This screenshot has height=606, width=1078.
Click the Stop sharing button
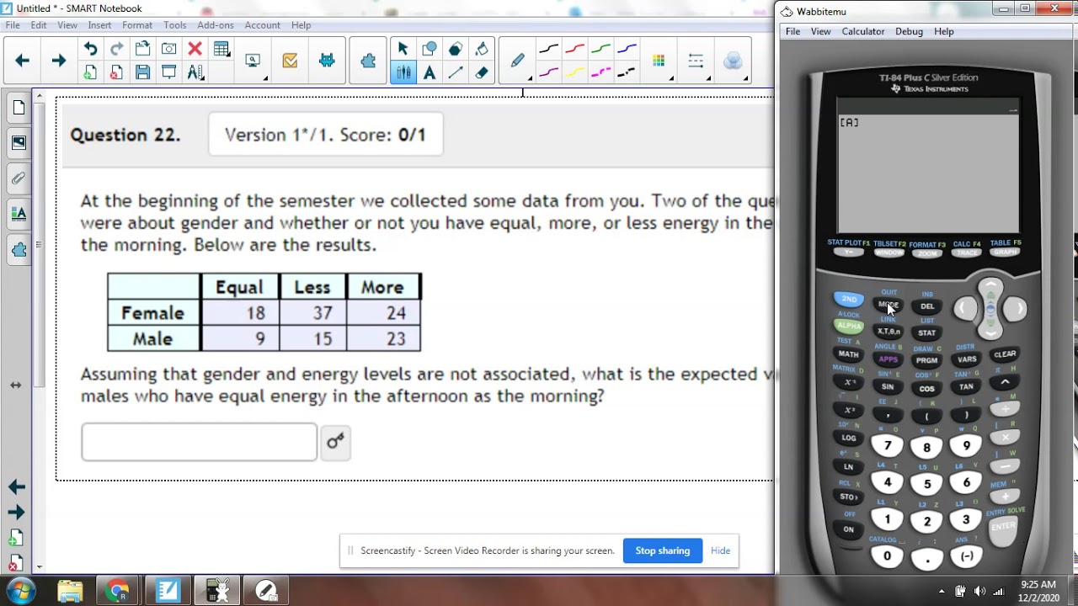point(663,550)
